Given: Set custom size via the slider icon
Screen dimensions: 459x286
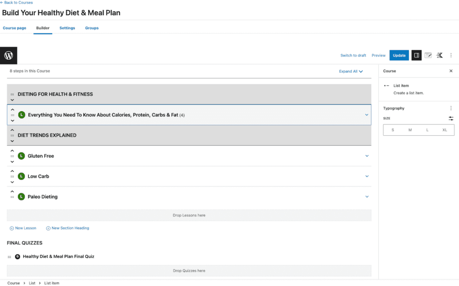Looking at the screenshot, I should 450,118.
